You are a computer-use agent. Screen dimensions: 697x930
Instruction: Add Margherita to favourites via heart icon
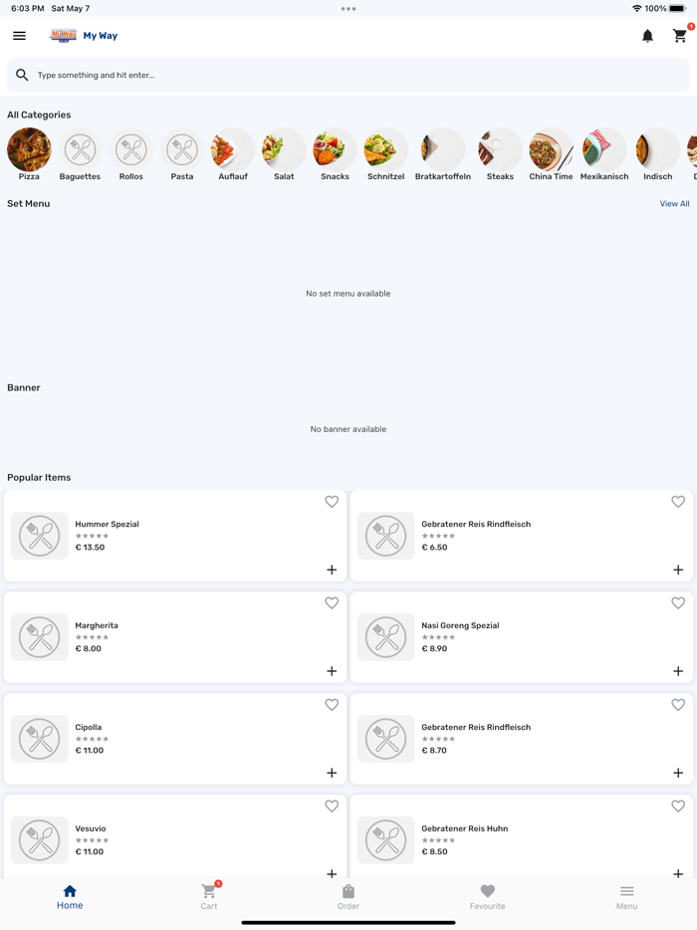(332, 603)
